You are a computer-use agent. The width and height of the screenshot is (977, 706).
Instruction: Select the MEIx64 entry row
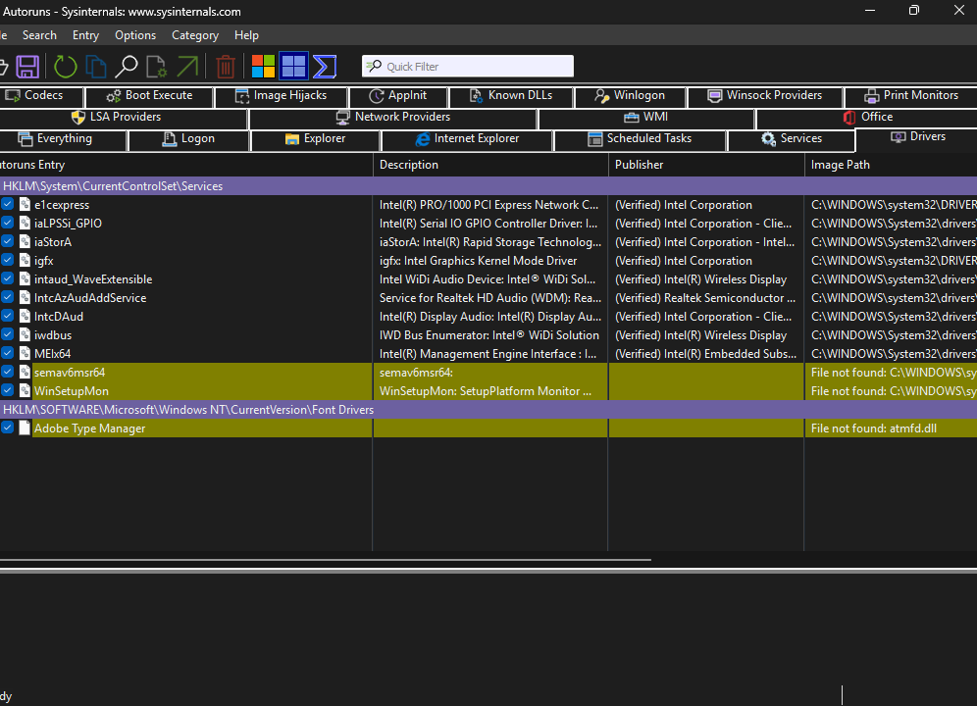[488, 353]
